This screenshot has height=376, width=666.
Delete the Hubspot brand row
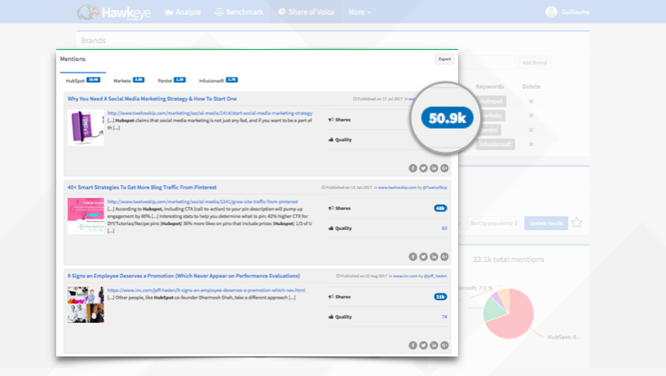pos(531,101)
